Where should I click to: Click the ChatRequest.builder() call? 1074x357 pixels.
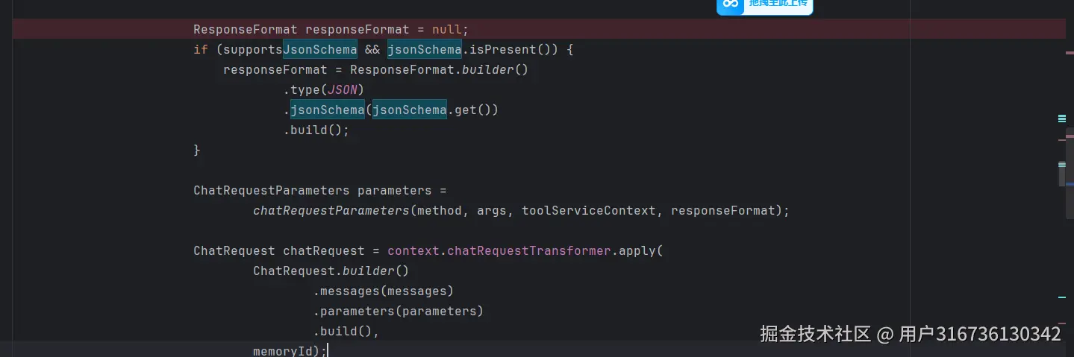point(331,271)
